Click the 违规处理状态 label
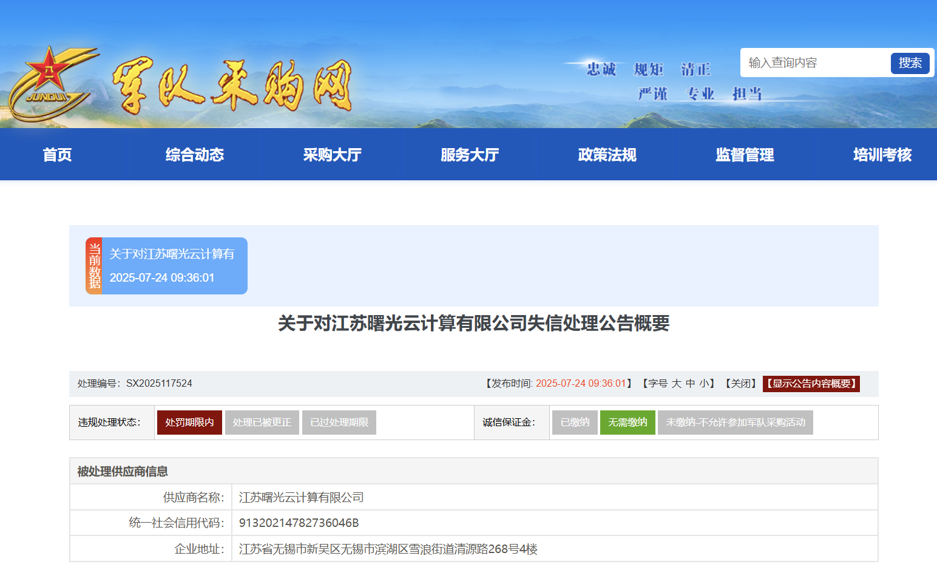The width and height of the screenshot is (937, 567). tap(109, 423)
